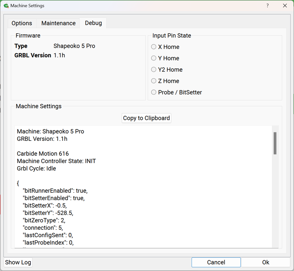This screenshot has height=271, width=294.
Task: Click the "bitSetterEnabled" line in settings text
Action: [54, 198]
